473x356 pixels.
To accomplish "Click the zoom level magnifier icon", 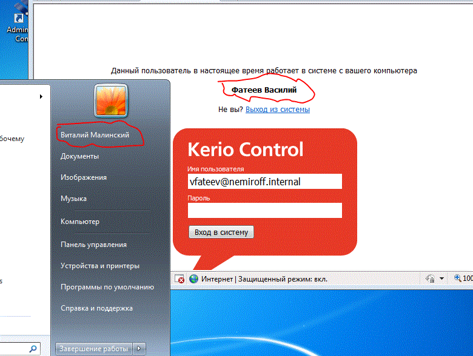I will click(x=458, y=278).
